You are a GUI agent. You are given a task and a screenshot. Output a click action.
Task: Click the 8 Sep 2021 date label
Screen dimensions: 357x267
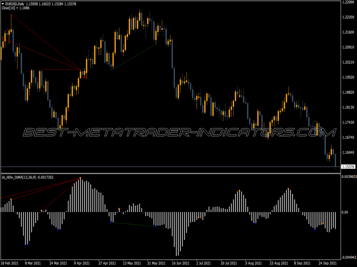point(302,263)
